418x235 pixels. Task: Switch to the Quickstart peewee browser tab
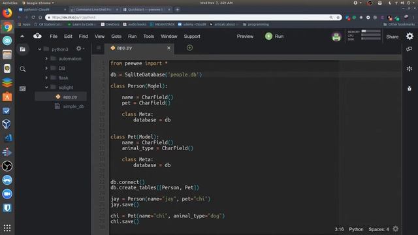(x=146, y=9)
